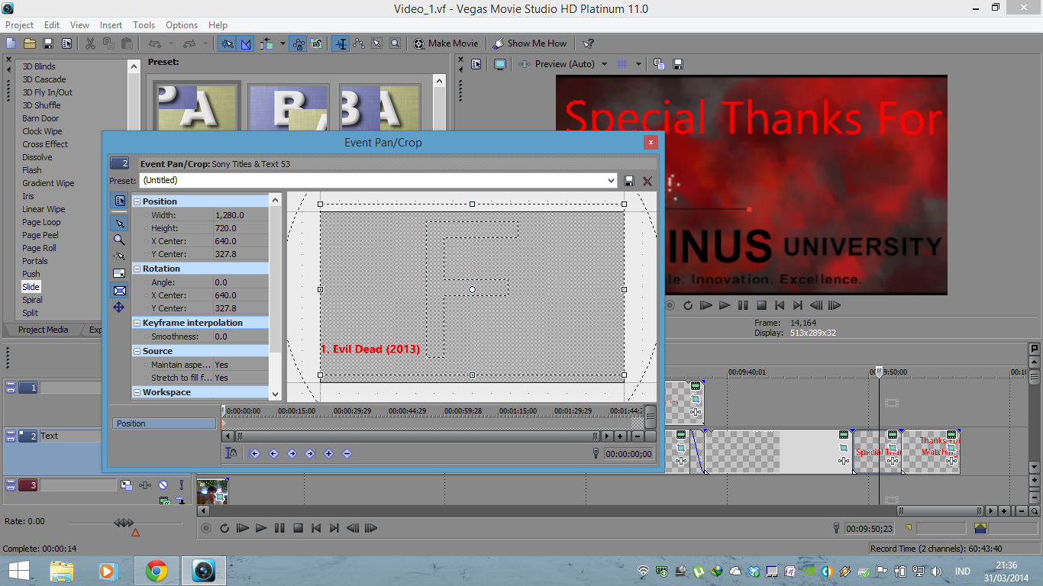Click the Solo exclamation icon on track 3
The image size is (1043, 586).
pos(181,485)
